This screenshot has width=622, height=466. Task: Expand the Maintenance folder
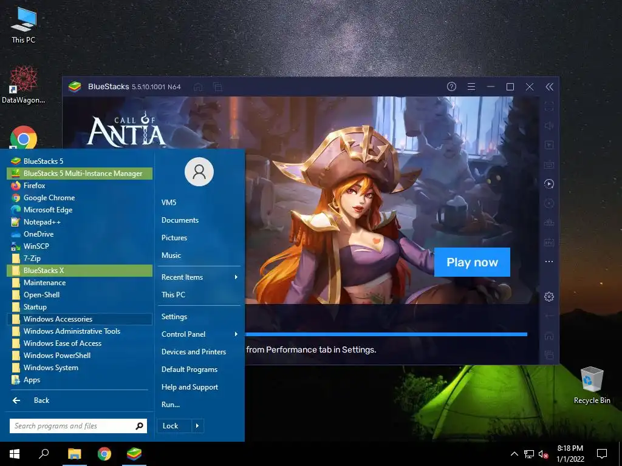(x=80, y=283)
